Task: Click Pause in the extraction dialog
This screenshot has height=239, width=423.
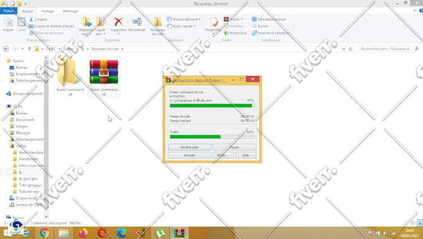Action: [x=235, y=147]
